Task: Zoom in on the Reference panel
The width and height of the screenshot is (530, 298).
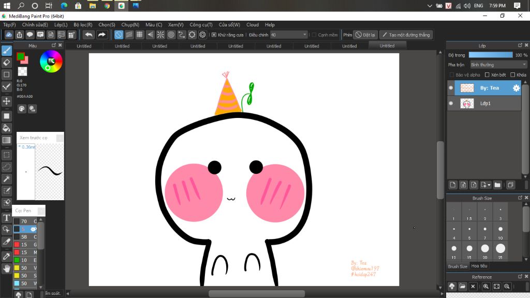Action: pyautogui.click(x=485, y=287)
